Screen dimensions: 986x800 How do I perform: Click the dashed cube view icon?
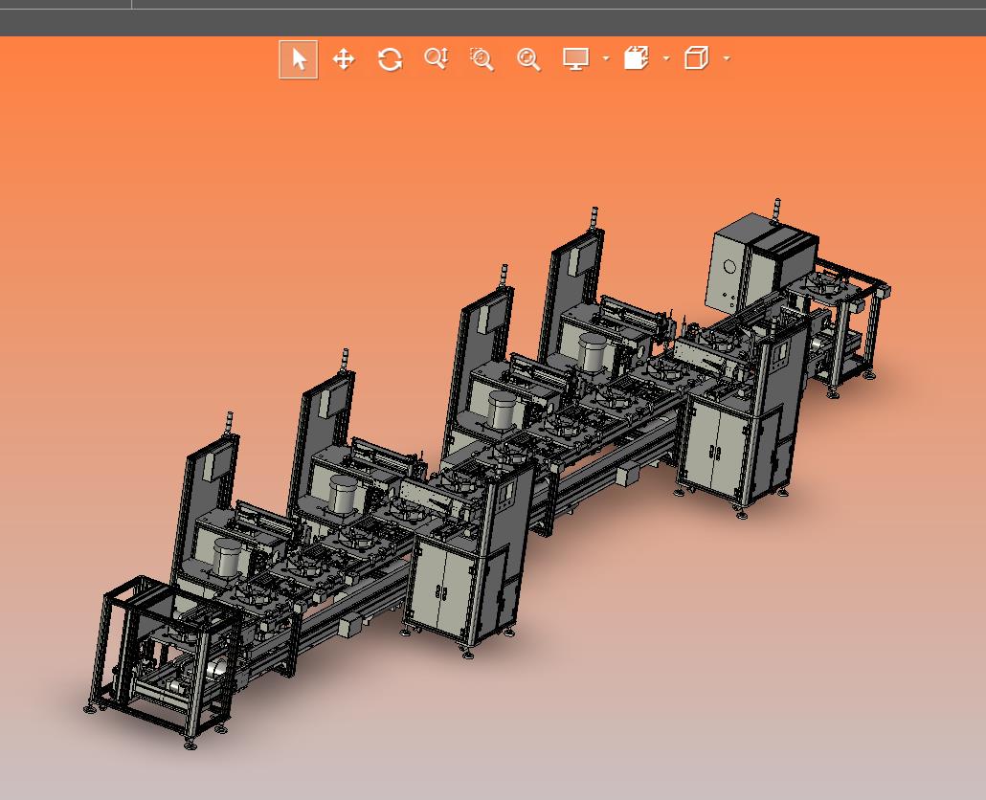pos(636,57)
